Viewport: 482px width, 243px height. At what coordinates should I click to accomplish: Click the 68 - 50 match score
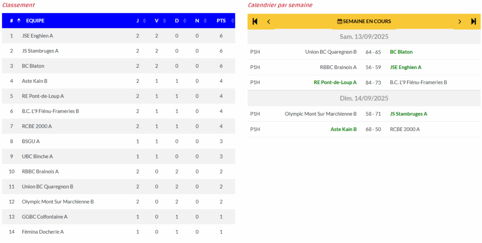tap(373, 129)
